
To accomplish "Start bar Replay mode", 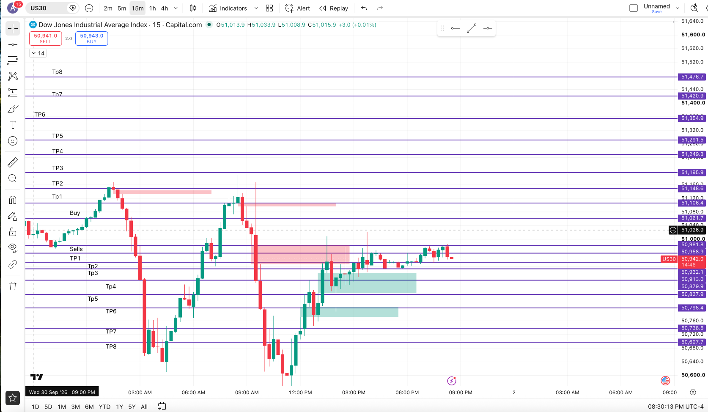I will [x=334, y=8].
